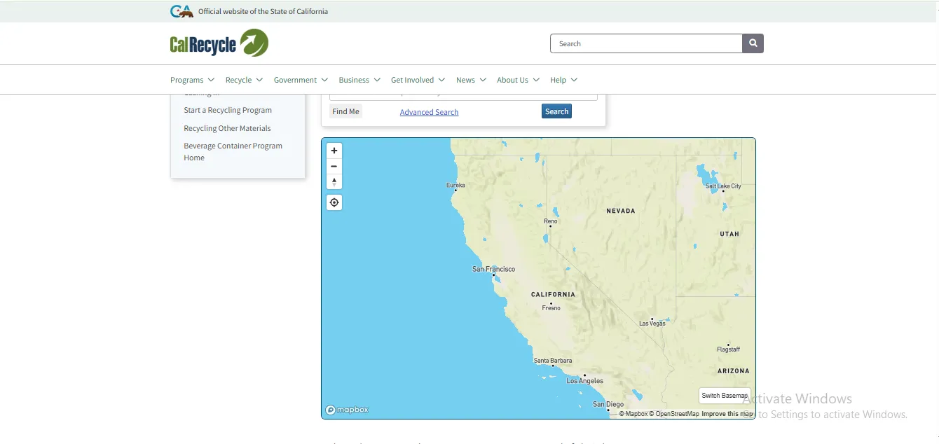
Task: Open Start a Recycling Program link
Action: [x=228, y=110]
